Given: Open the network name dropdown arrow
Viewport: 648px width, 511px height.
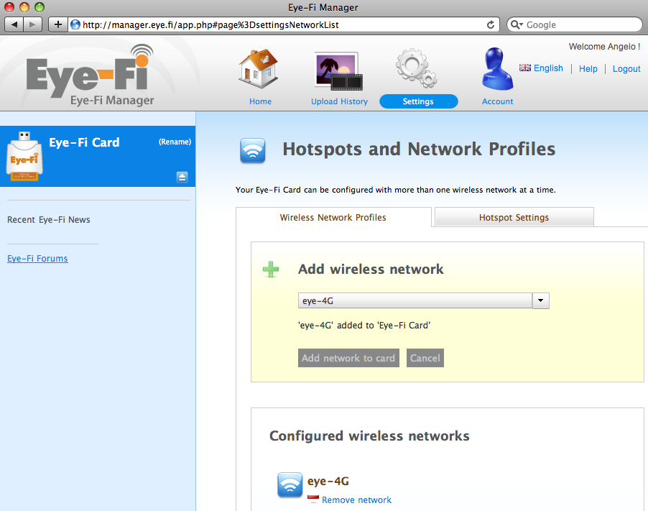Looking at the screenshot, I should click(540, 300).
